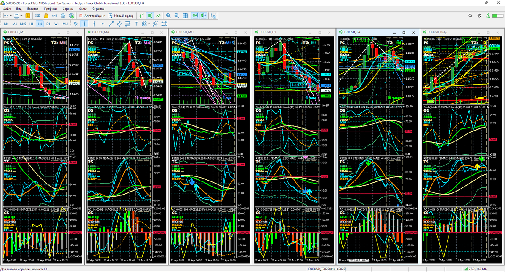This screenshot has height=272, width=505.
Task: Toggle Алготрейдинг algo trading
Action: click(x=92, y=16)
